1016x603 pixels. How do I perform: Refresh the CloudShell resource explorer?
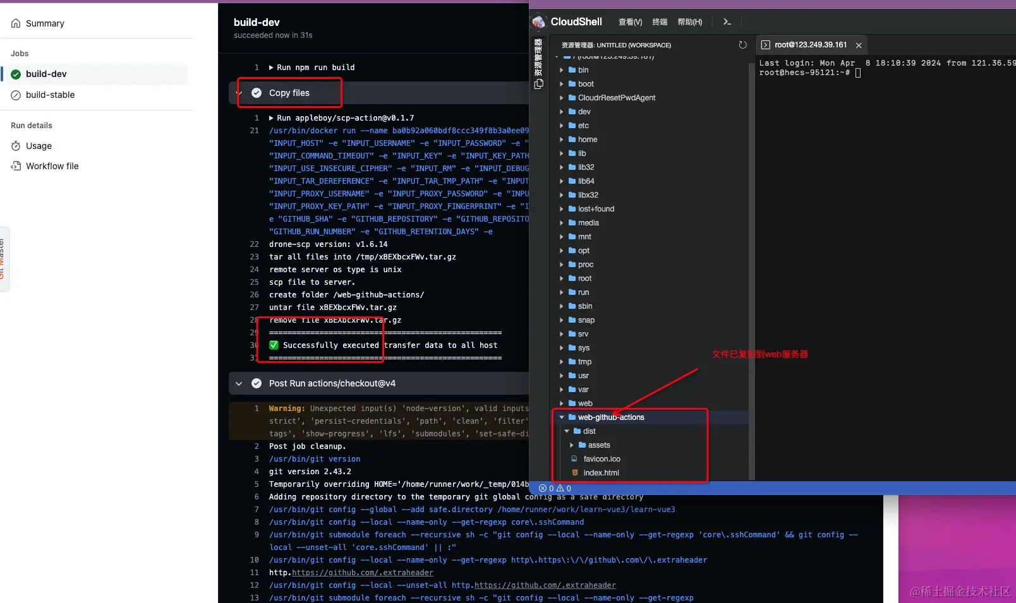point(742,45)
